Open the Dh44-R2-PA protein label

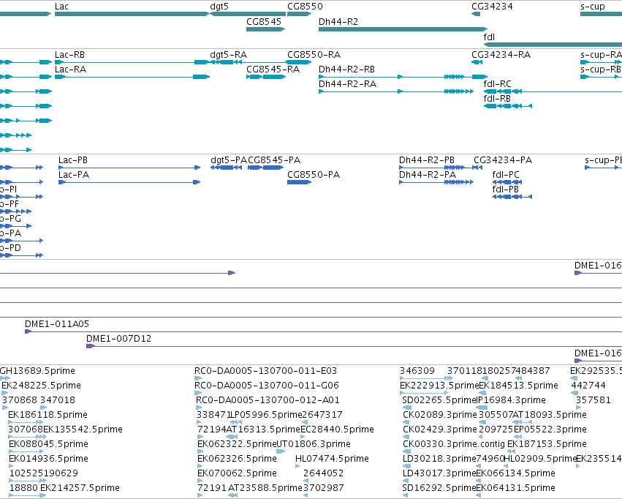point(428,175)
